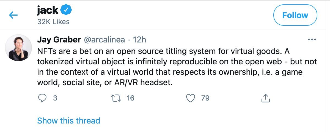Click the like count of 79
Screen dimensions: 330x132
click(x=205, y=98)
